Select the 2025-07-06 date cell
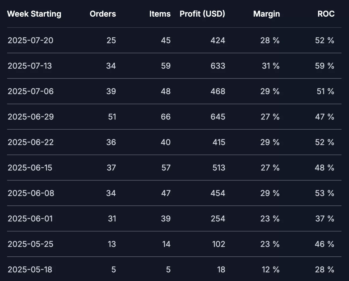This screenshot has height=281, width=349. click(31, 91)
